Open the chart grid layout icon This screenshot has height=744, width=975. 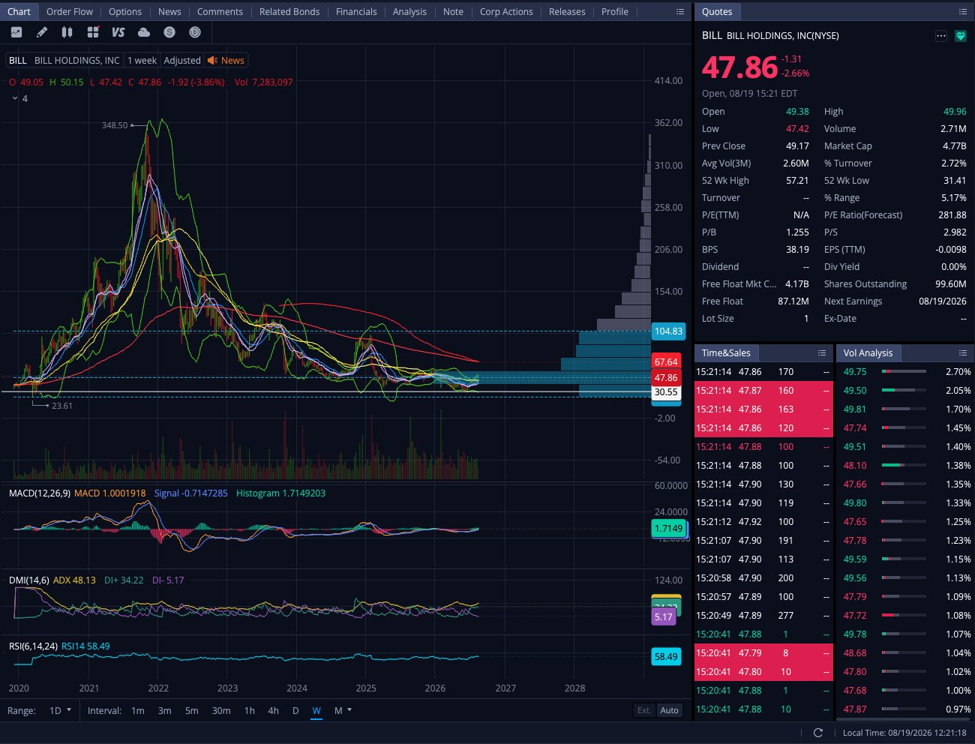pyautogui.click(x=93, y=32)
